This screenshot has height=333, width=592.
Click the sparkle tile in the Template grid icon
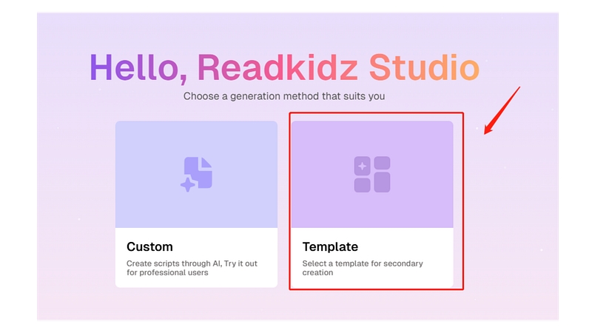tap(362, 165)
